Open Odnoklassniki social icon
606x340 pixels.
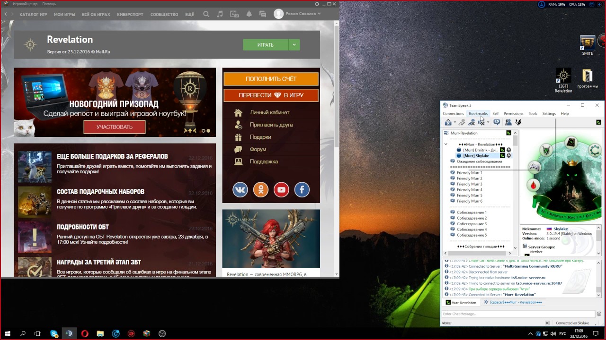click(261, 190)
